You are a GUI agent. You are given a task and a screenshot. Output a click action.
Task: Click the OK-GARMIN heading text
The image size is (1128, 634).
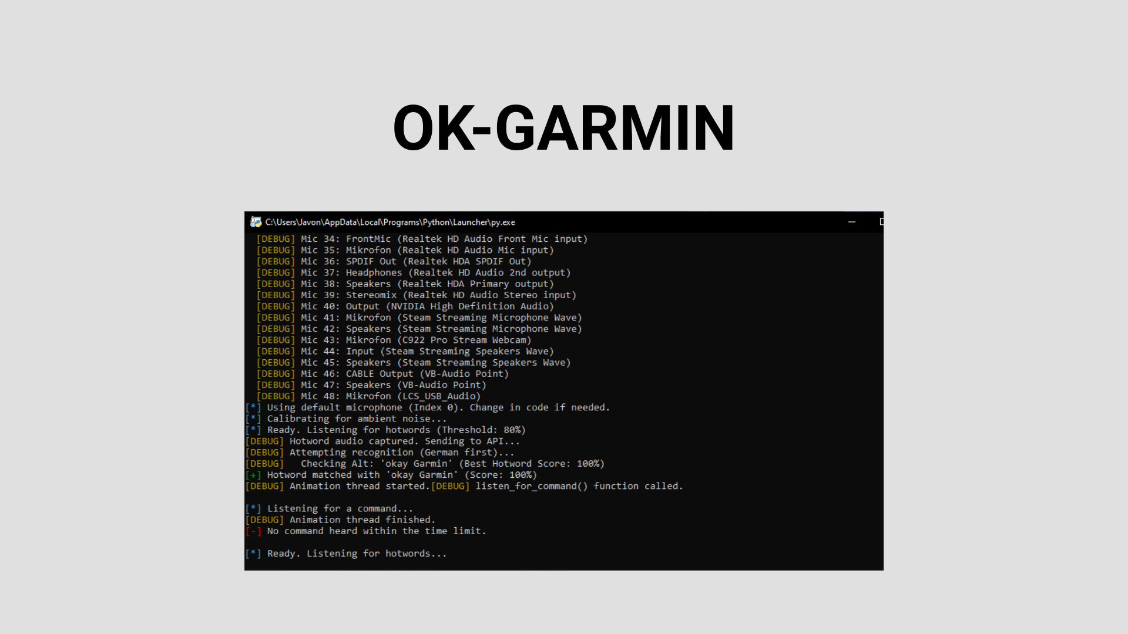[564, 128]
